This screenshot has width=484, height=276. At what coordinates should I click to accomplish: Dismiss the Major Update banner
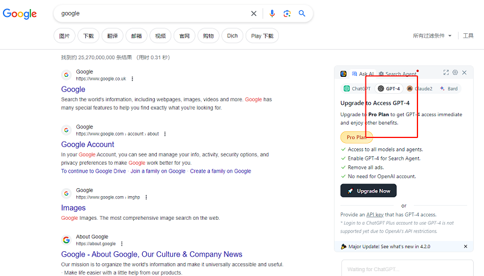coord(465,246)
